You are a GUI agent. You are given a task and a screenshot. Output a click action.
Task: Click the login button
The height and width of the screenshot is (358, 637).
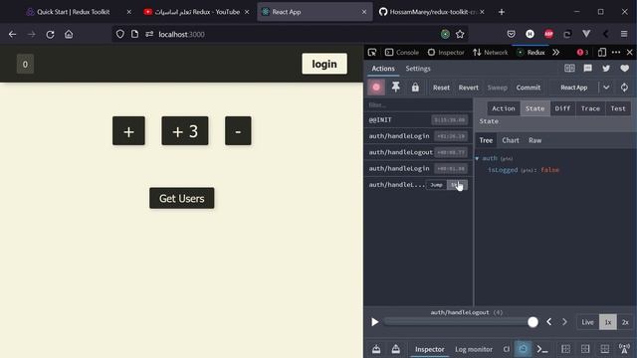[324, 64]
